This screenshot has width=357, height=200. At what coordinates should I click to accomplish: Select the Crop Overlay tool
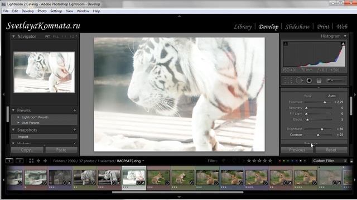288,81
